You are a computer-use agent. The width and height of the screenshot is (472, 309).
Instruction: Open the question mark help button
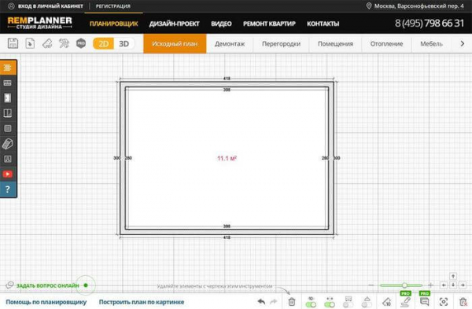point(8,189)
